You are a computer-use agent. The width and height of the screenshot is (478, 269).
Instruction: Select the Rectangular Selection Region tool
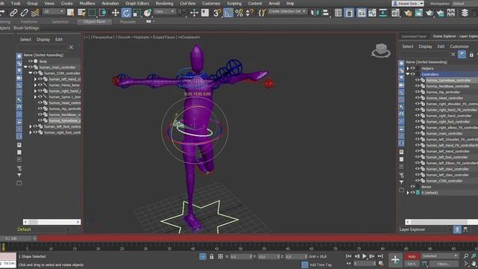(x=92, y=13)
